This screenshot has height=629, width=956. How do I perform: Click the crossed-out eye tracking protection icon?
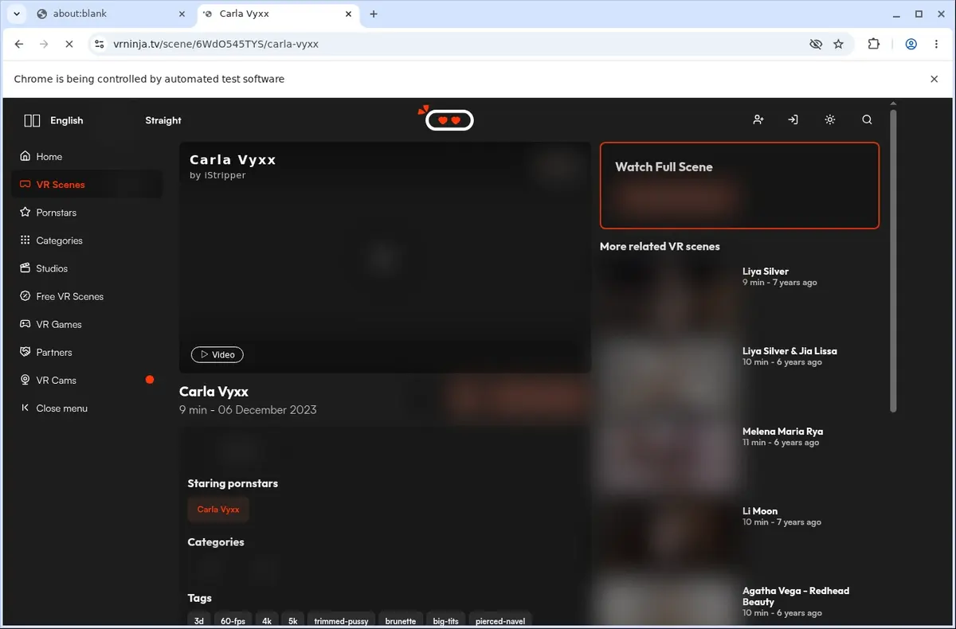coord(816,45)
